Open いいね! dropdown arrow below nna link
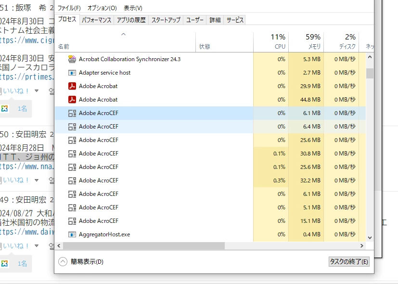The image size is (398, 284). (x=37, y=180)
